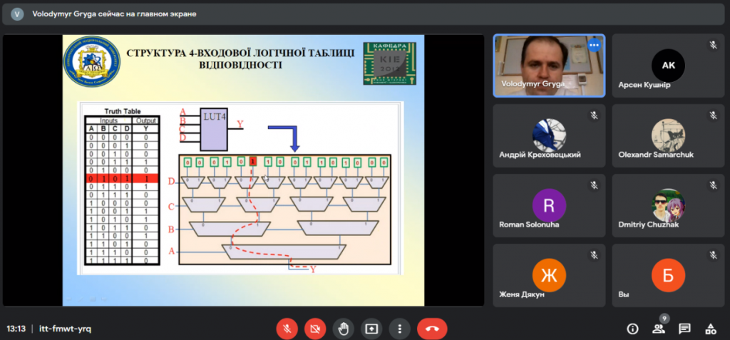
Task: Start presenting your screen
Action: [371, 329]
